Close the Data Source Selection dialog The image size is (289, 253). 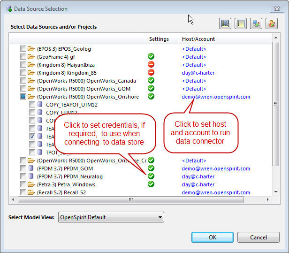[277, 8]
